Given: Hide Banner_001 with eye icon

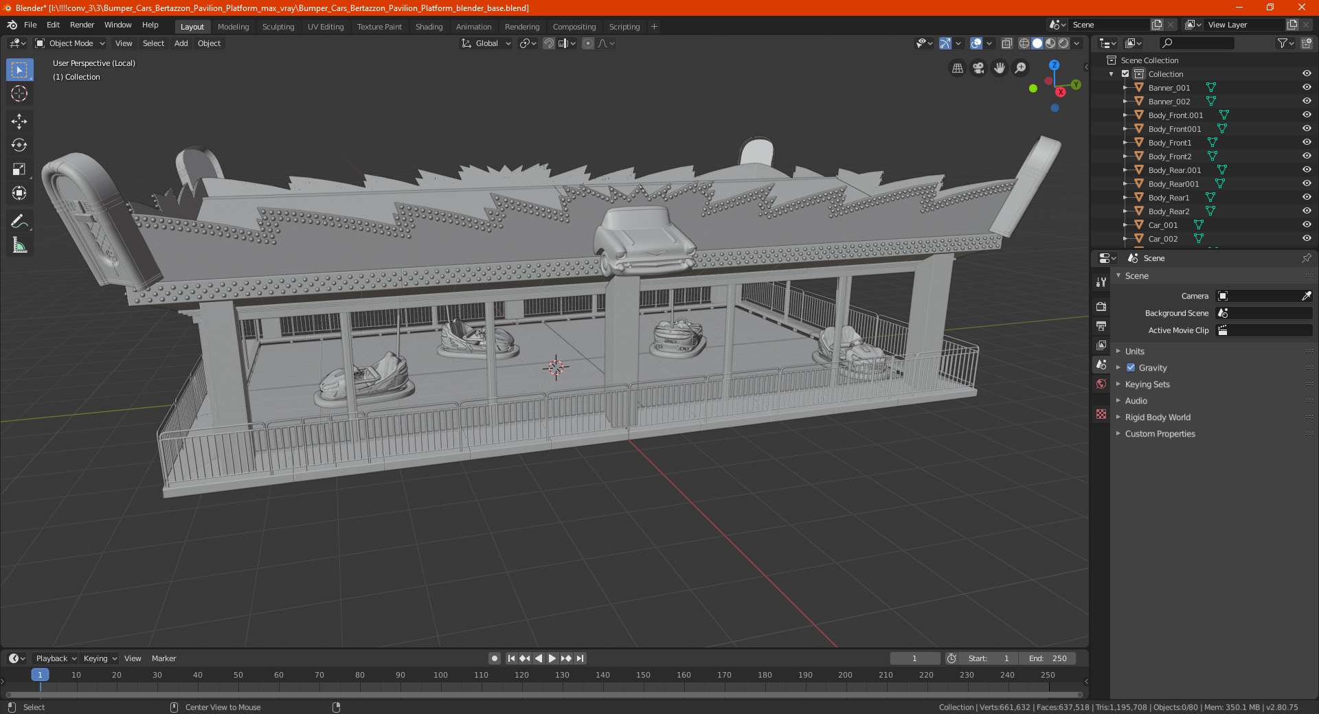Looking at the screenshot, I should [1307, 87].
